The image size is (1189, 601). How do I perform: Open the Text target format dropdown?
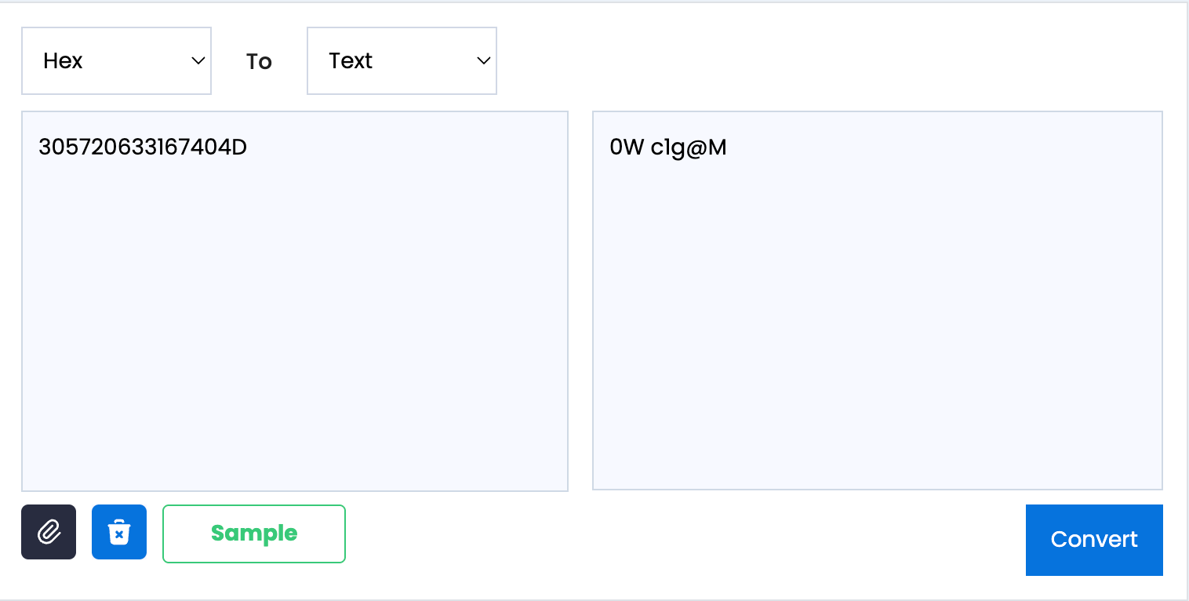(402, 61)
